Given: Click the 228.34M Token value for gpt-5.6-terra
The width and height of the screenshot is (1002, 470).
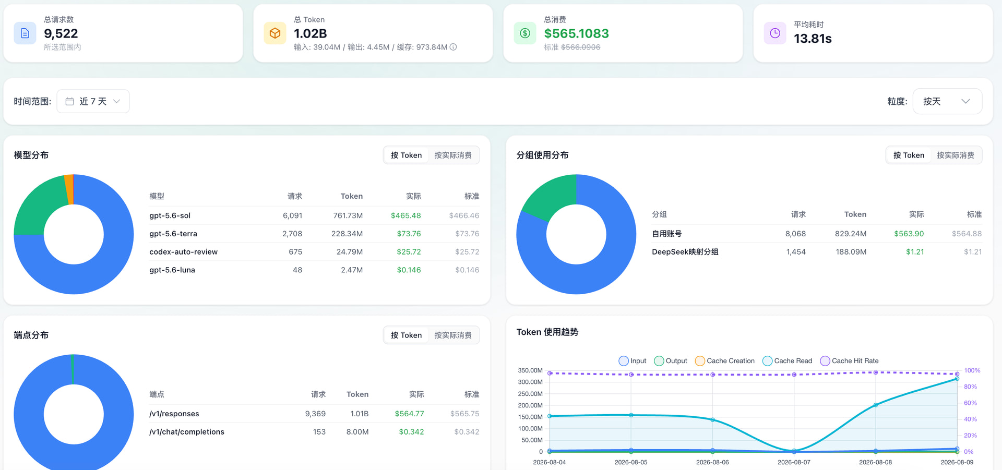Looking at the screenshot, I should coord(347,234).
